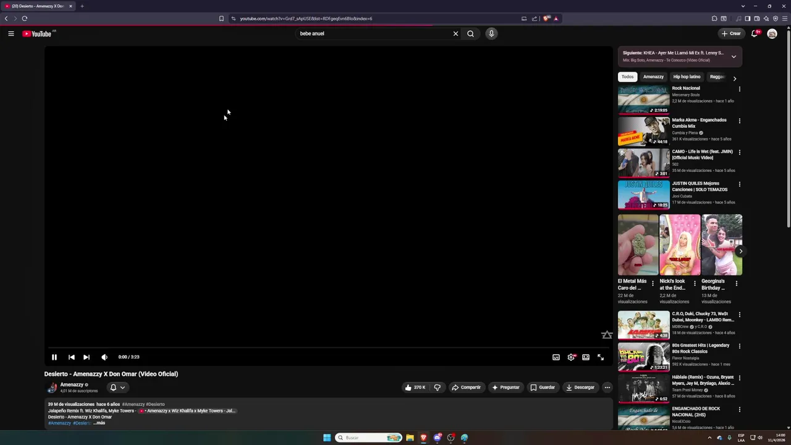Open the YouTube hamburger guide menu
The height and width of the screenshot is (445, 791).
pyautogui.click(x=11, y=33)
